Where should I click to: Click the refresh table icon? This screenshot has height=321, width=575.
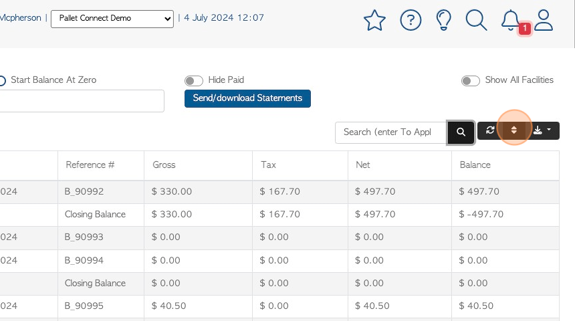[x=490, y=130]
